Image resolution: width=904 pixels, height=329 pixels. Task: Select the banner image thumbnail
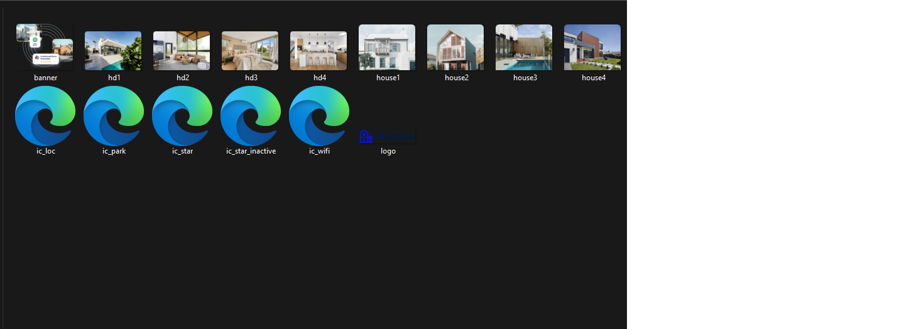pyautogui.click(x=45, y=48)
